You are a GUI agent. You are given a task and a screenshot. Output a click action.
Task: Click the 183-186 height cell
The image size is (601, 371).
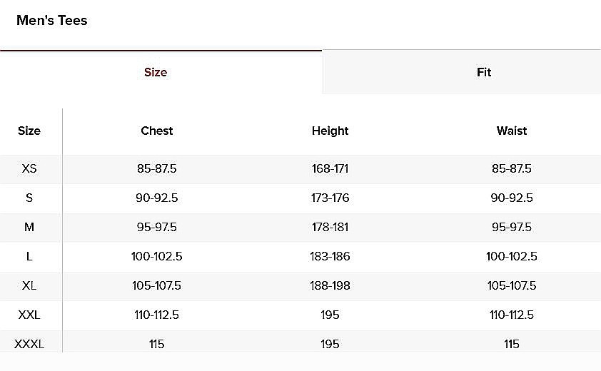click(330, 256)
